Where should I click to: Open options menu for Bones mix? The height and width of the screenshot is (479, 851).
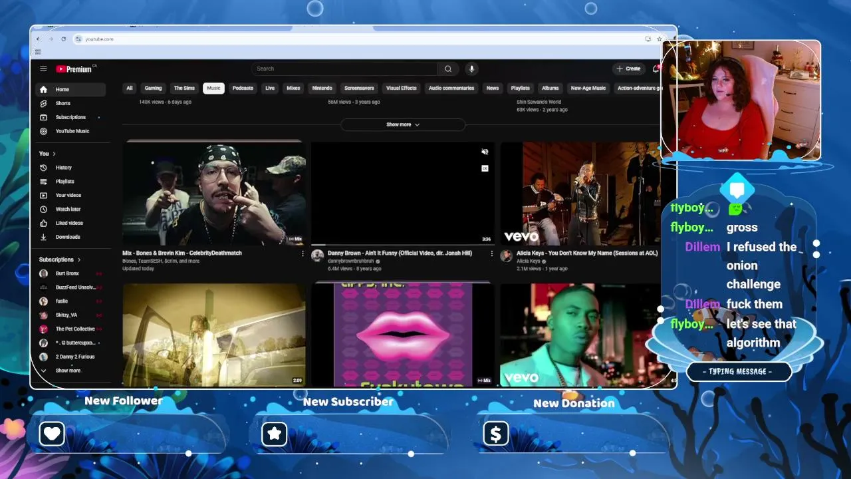pos(303,253)
